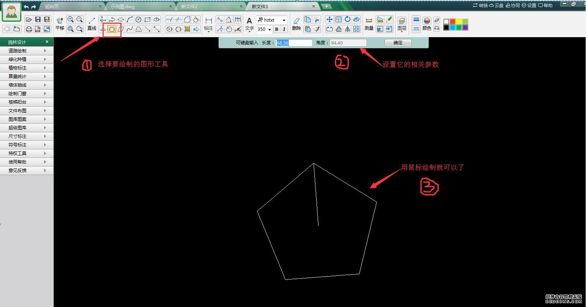Expand the 植物标注 menu
This screenshot has height=307, width=586.
pyautogui.click(x=27, y=68)
